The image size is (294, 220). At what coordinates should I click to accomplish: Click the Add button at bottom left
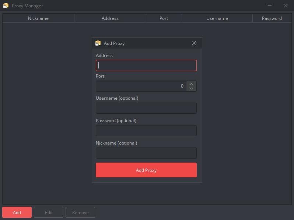click(x=17, y=212)
